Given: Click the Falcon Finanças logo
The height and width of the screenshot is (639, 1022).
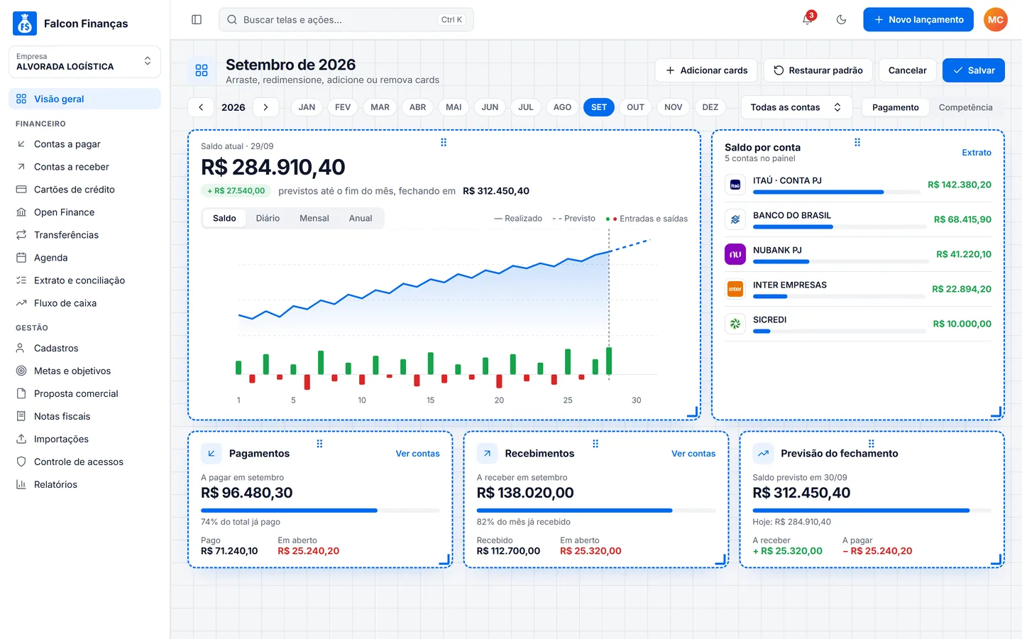Looking at the screenshot, I should click(x=25, y=23).
